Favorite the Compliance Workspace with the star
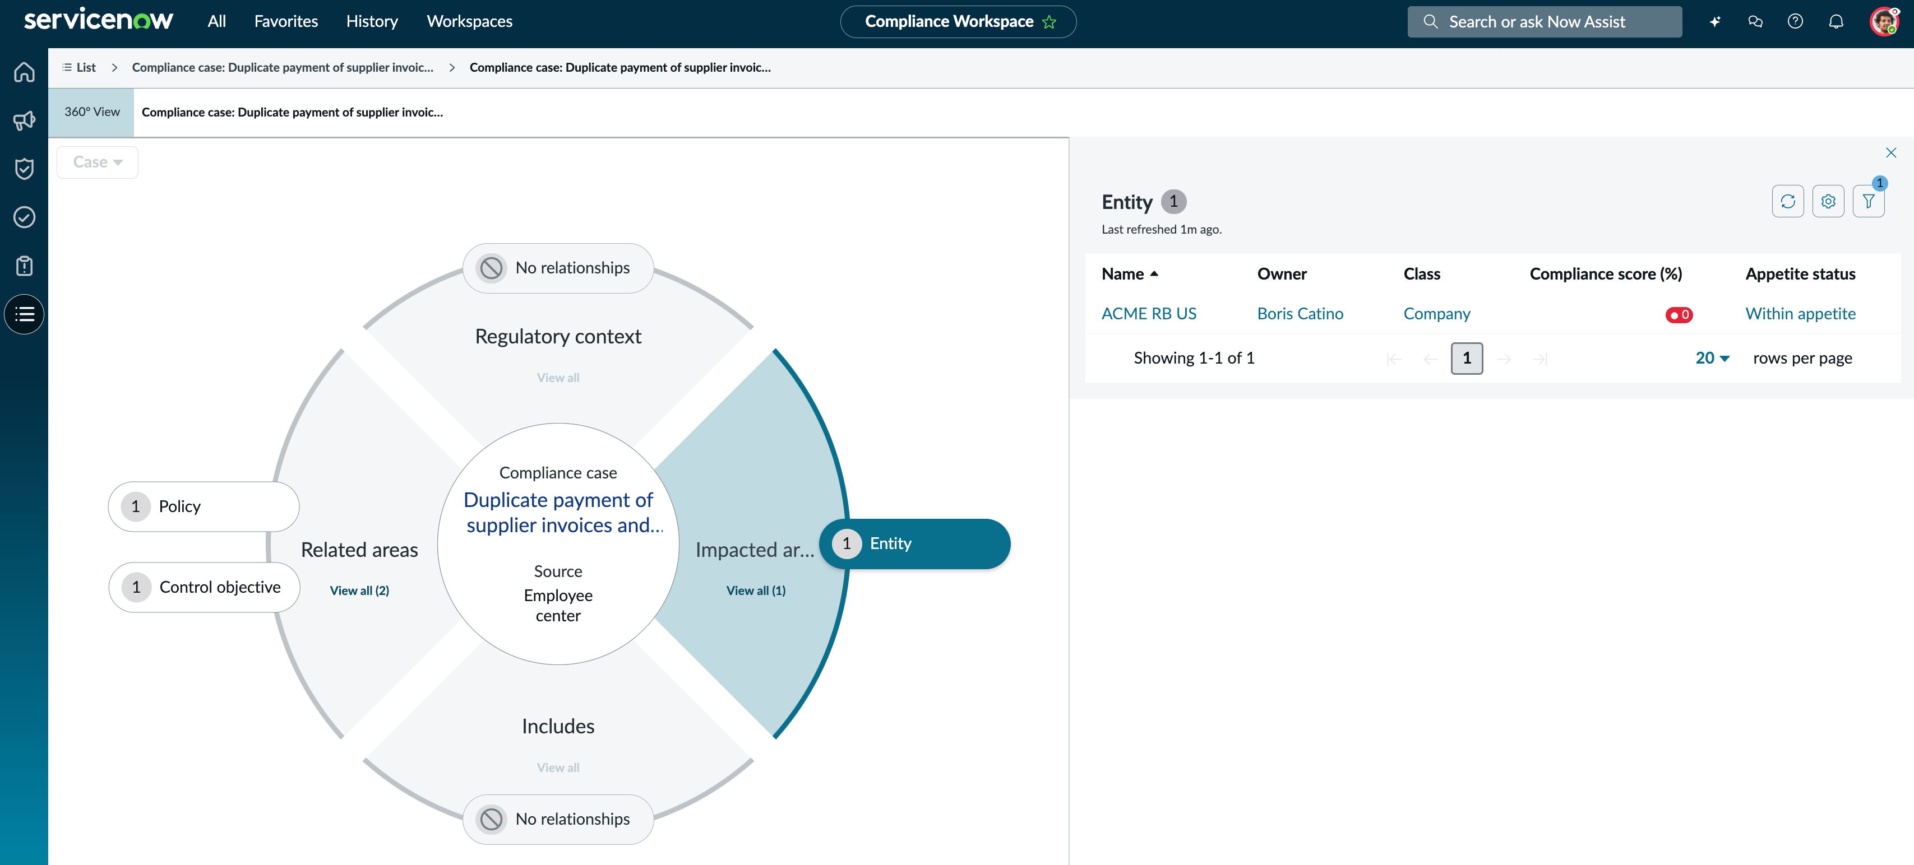Image resolution: width=1914 pixels, height=865 pixels. point(1049,22)
